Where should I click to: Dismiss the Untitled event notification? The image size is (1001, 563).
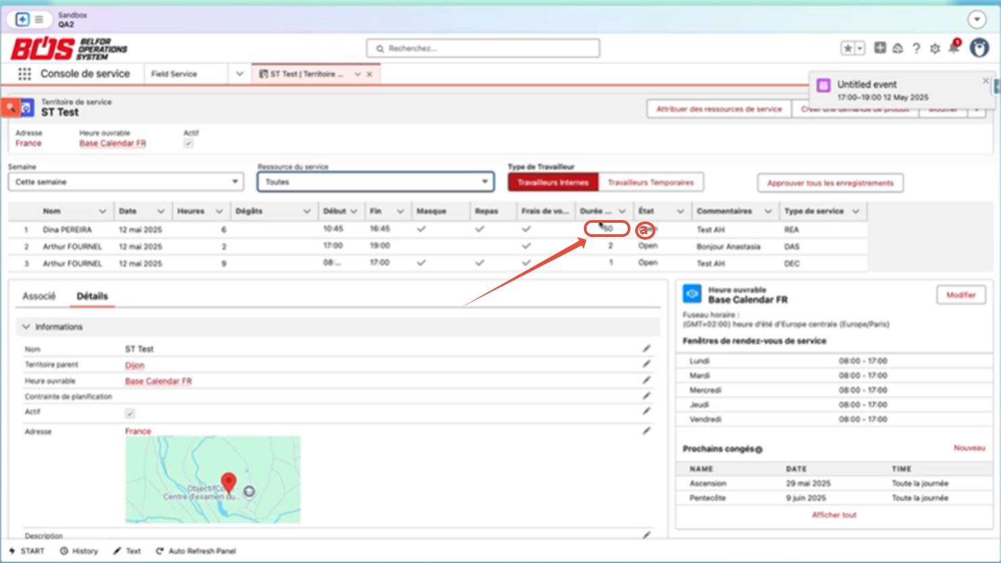pos(985,80)
